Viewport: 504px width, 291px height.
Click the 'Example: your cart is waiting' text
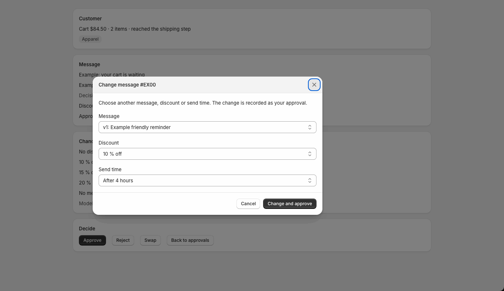pos(112,75)
